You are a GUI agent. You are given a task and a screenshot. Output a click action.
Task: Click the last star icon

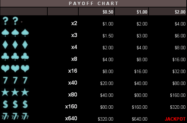25,92
